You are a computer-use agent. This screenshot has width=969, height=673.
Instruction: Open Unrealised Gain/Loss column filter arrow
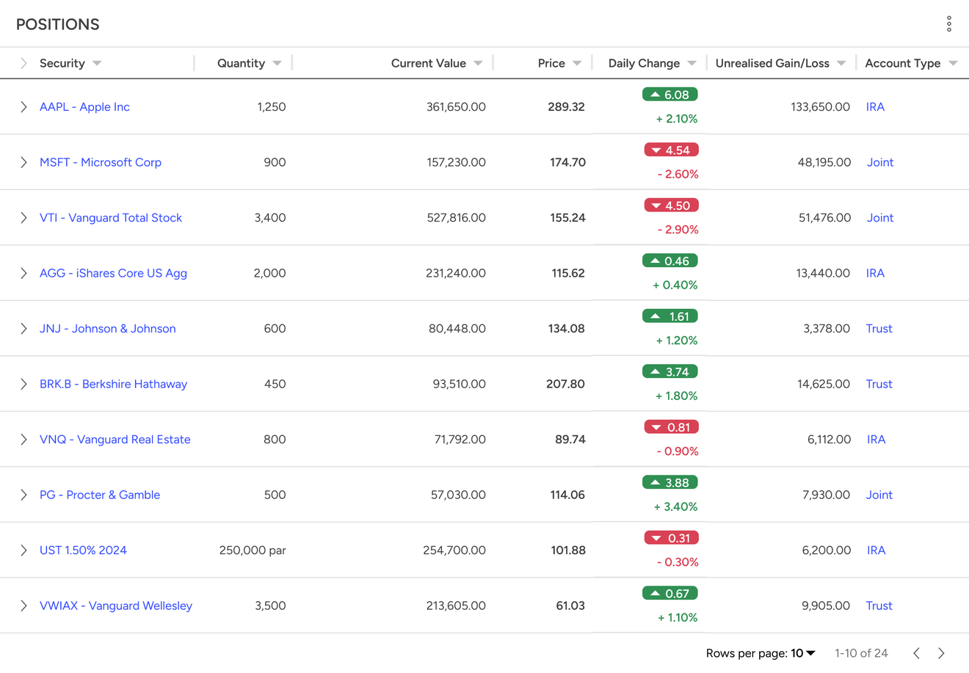tap(841, 63)
